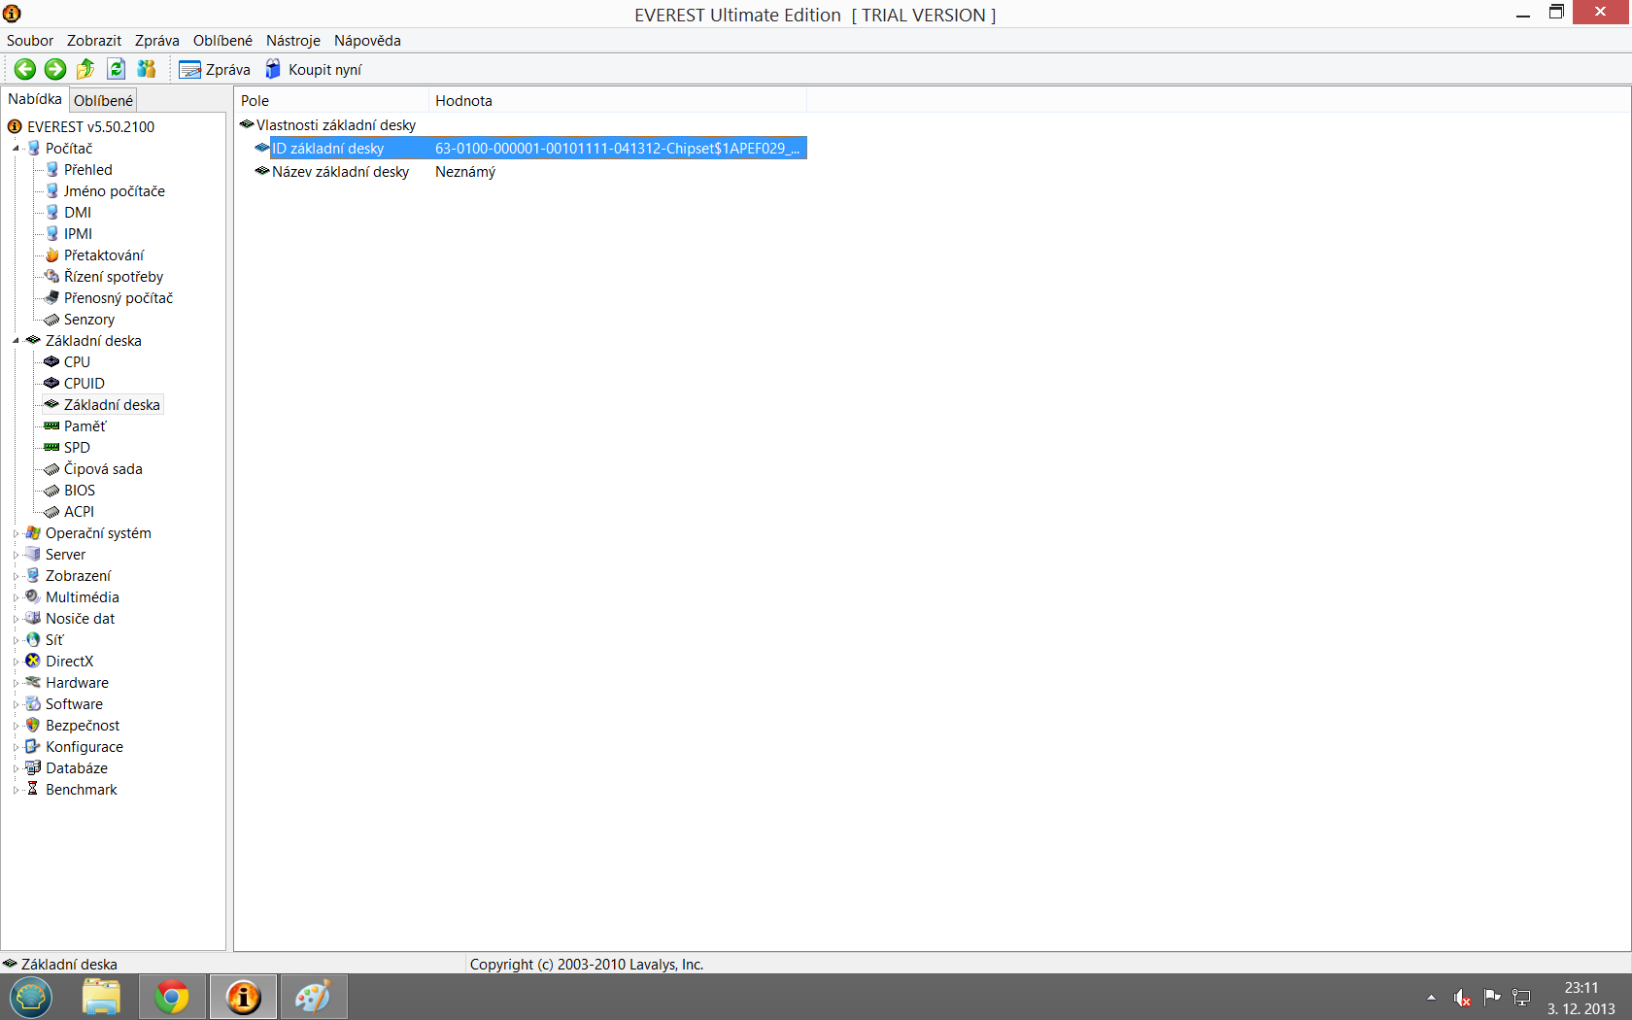
Task: Click the Přenosný počítač laptop icon
Action: [x=52, y=297]
